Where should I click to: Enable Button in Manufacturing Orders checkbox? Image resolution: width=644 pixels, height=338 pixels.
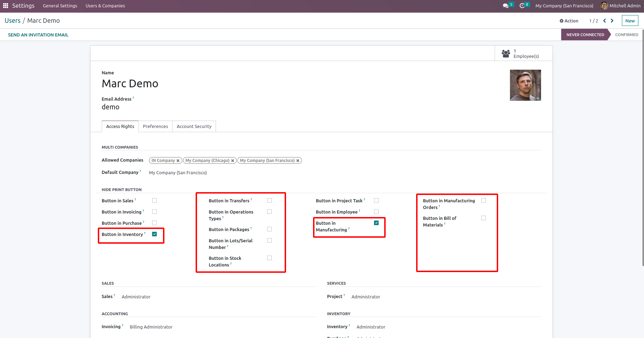483,201
